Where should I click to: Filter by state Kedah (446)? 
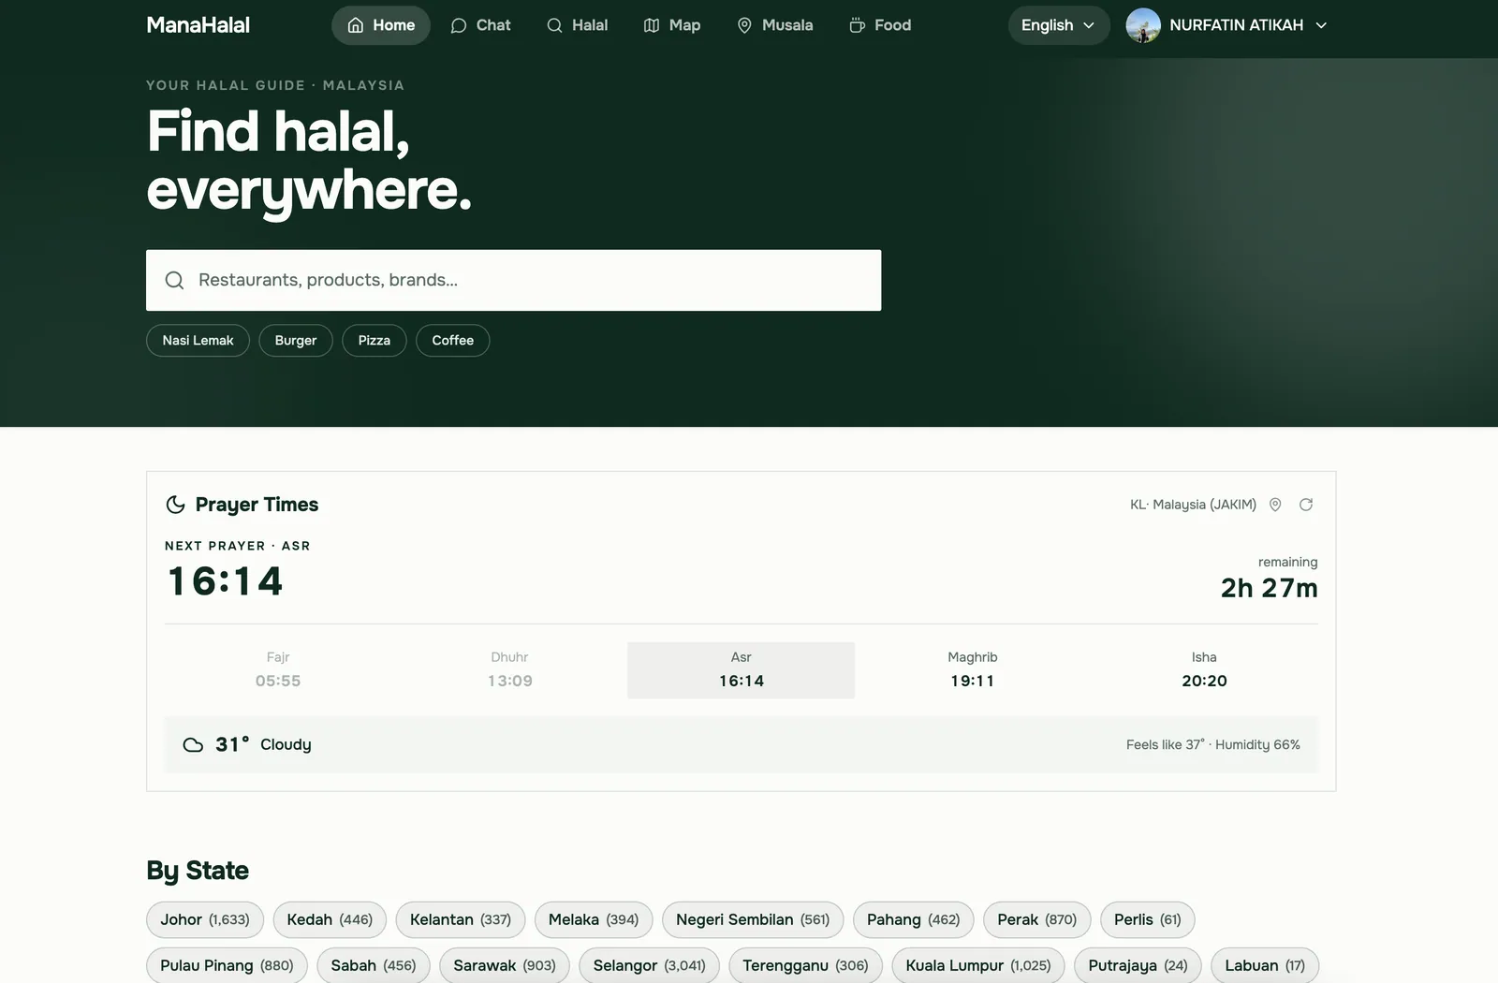330,920
